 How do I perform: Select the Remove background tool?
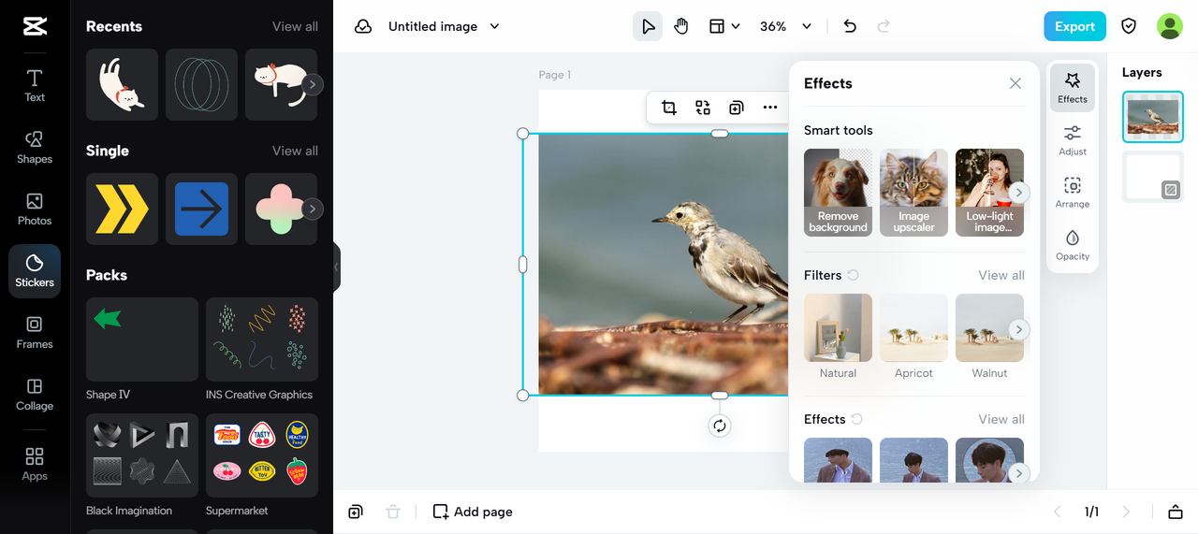(838, 193)
